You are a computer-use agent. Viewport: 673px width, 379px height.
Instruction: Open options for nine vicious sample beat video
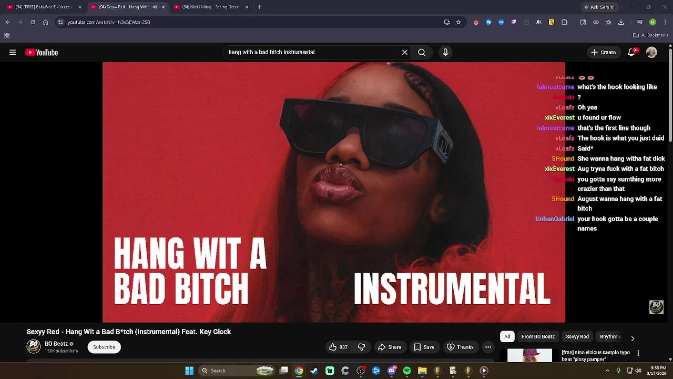[x=638, y=353]
